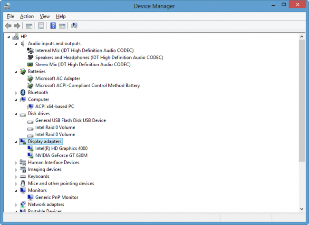Screen dimensions: 309x225
Task: Click the scrollbar up arrow
Action: click(x=302, y=37)
